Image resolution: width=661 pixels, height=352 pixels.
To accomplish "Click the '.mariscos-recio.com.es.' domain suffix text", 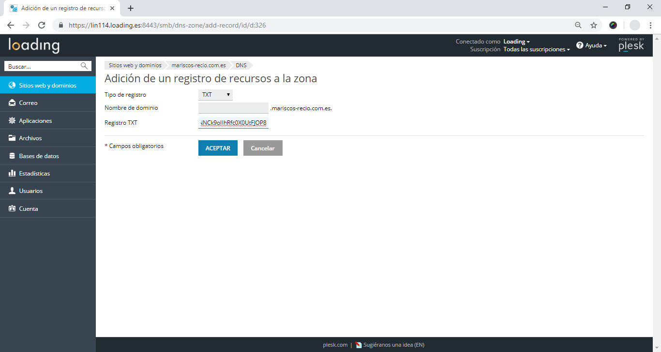I will click(x=301, y=108).
